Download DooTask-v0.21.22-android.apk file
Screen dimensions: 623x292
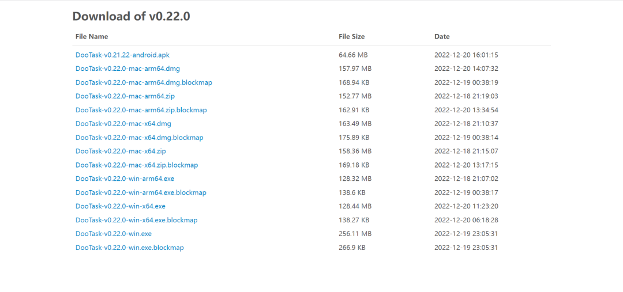122,55
